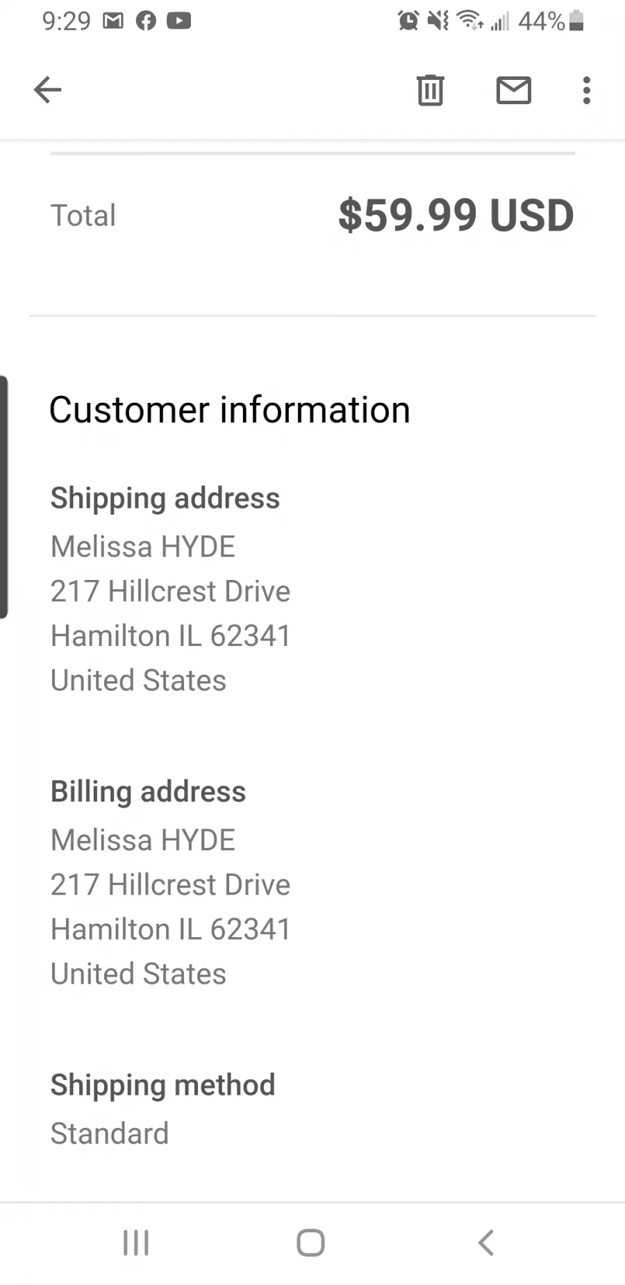Tap the shipping street address 217 Hillcrest Drive
The height and width of the screenshot is (1285, 625).
[170, 591]
